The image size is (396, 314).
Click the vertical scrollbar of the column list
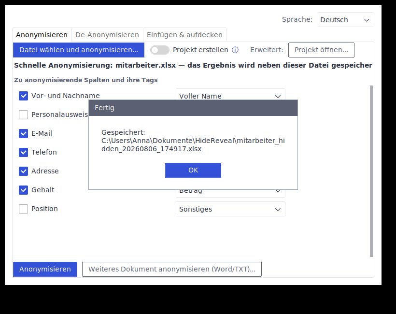tap(371, 171)
